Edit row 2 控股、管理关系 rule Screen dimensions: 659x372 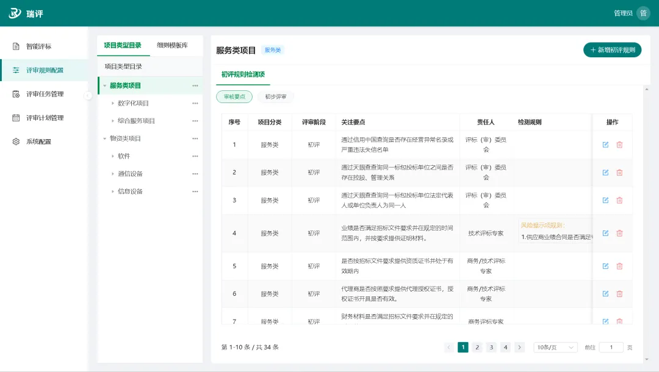click(605, 173)
